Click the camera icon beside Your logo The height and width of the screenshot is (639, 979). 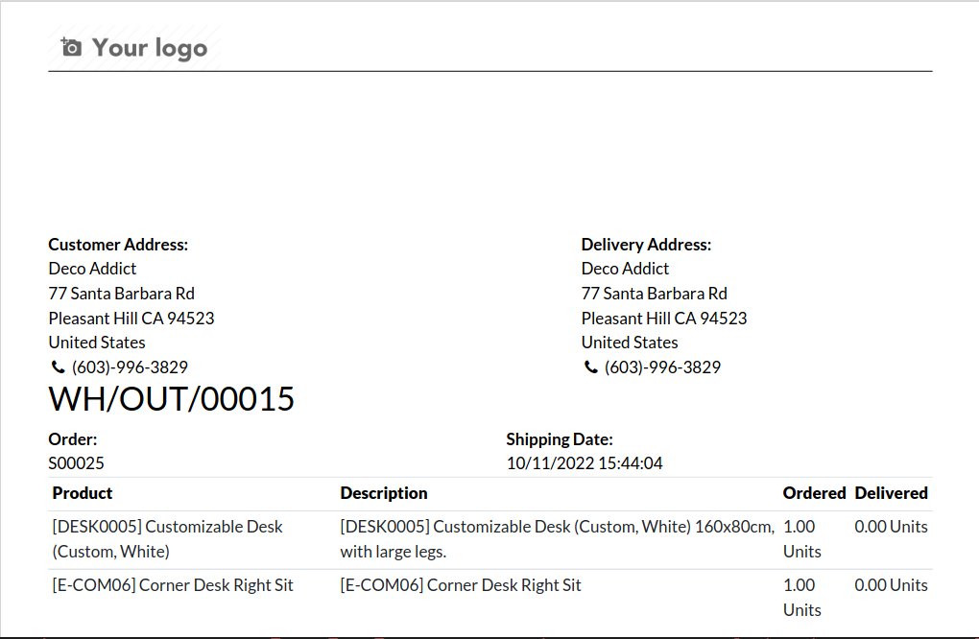71,47
